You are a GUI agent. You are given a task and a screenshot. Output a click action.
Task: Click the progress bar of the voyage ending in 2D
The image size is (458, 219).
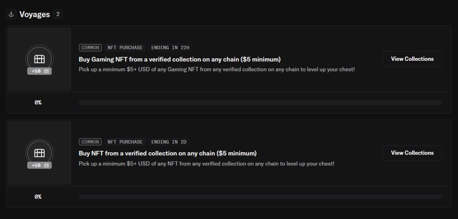(260, 197)
